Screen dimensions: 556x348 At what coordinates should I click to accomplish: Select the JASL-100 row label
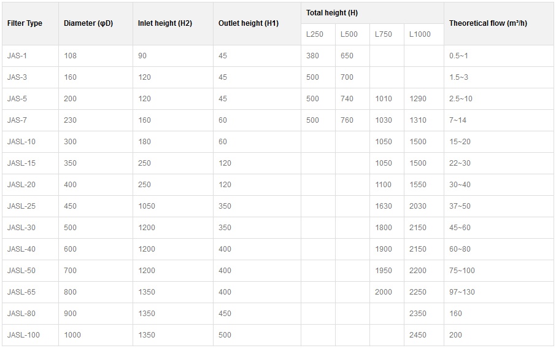[22, 335]
